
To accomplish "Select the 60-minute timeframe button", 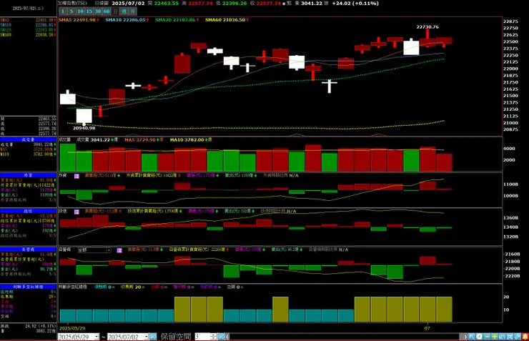I will 107,11.
